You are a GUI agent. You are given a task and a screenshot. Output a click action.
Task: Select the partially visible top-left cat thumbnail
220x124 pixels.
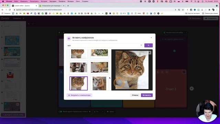[x=79, y=53]
